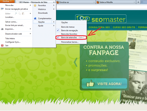Click Firefox favicon on Envolva-se tab
147x111 pixels.
[58, 2]
